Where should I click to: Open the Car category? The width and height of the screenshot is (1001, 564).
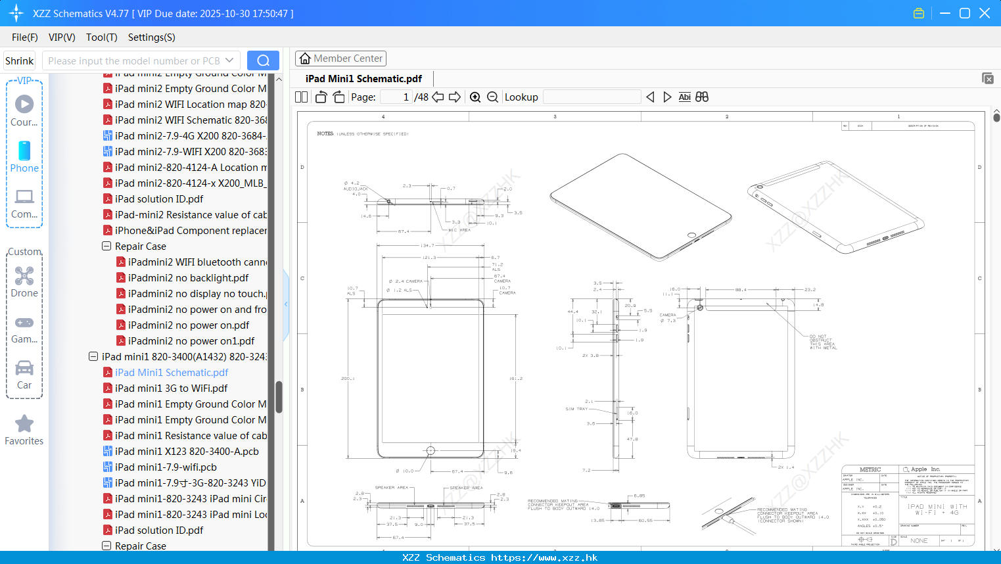(x=24, y=375)
